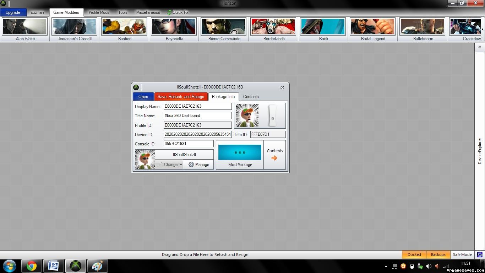The image size is (485, 273).
Task: Switch to the Contents tab
Action: (251, 97)
